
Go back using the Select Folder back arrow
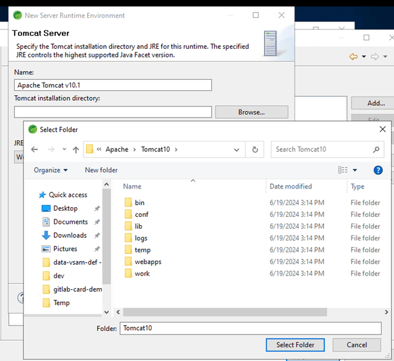coord(35,150)
